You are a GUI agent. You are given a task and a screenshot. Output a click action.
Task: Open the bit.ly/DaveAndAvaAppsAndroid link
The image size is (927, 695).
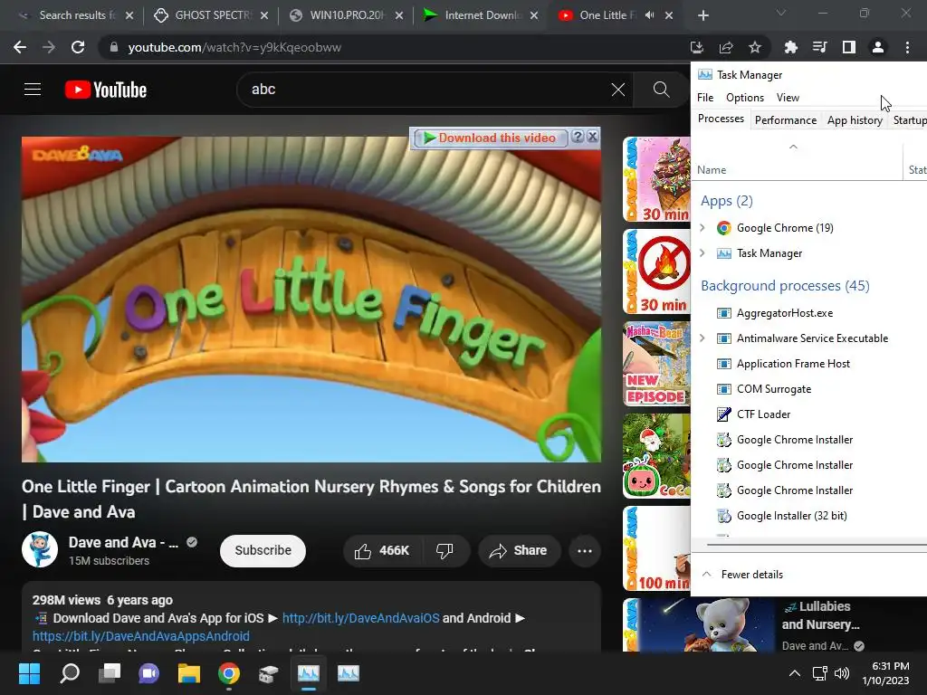pos(140,636)
